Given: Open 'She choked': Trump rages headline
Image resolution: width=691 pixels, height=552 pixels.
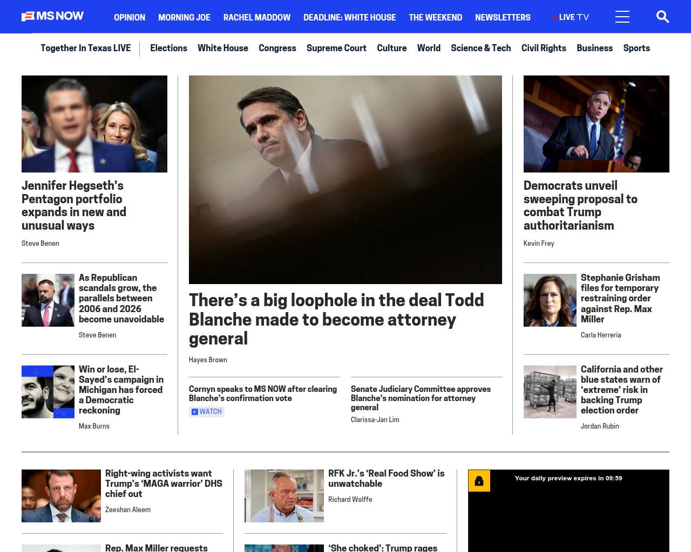Looking at the screenshot, I should [x=383, y=548].
